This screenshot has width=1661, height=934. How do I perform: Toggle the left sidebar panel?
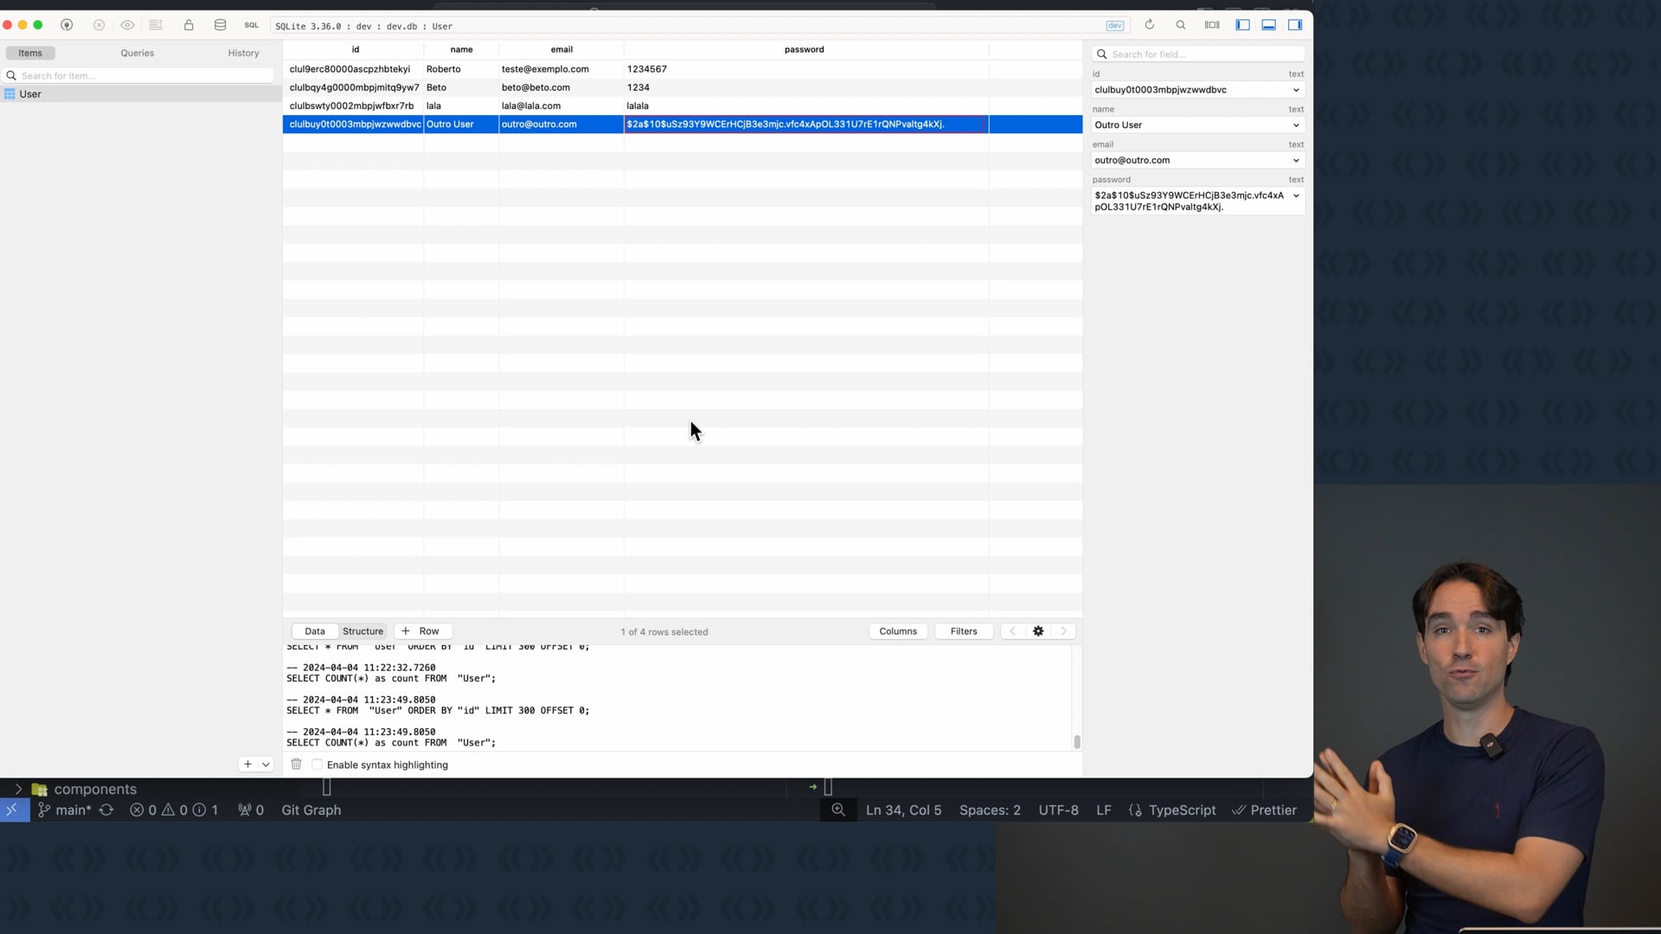(1242, 25)
